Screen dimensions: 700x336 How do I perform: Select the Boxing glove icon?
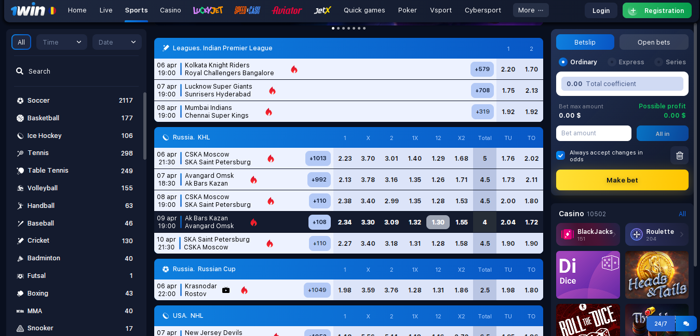20,293
